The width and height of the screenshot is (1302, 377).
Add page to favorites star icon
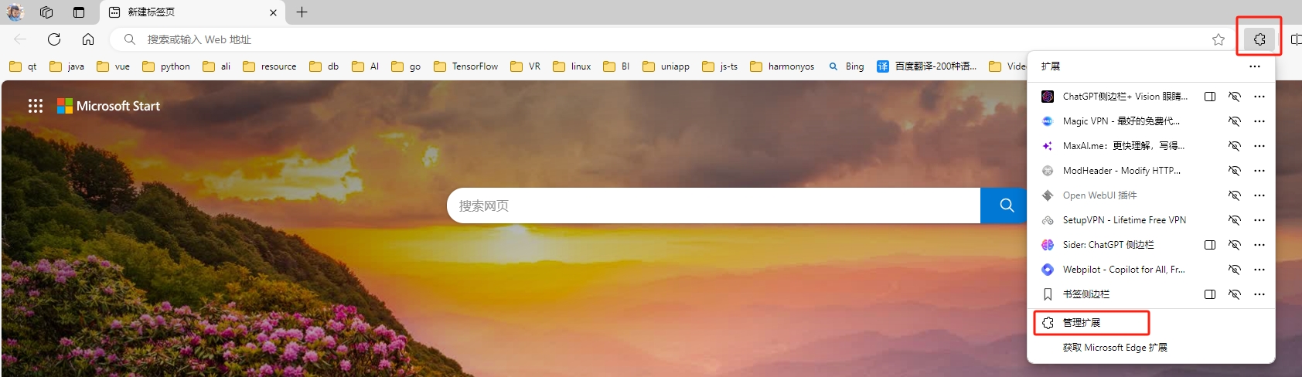(x=1218, y=39)
